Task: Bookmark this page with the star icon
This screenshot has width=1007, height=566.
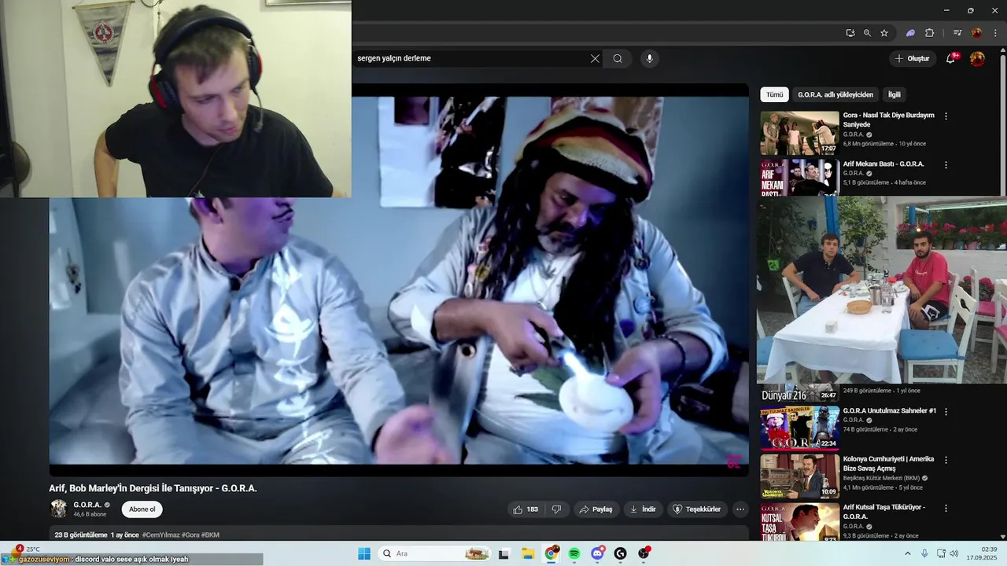Action: (884, 33)
